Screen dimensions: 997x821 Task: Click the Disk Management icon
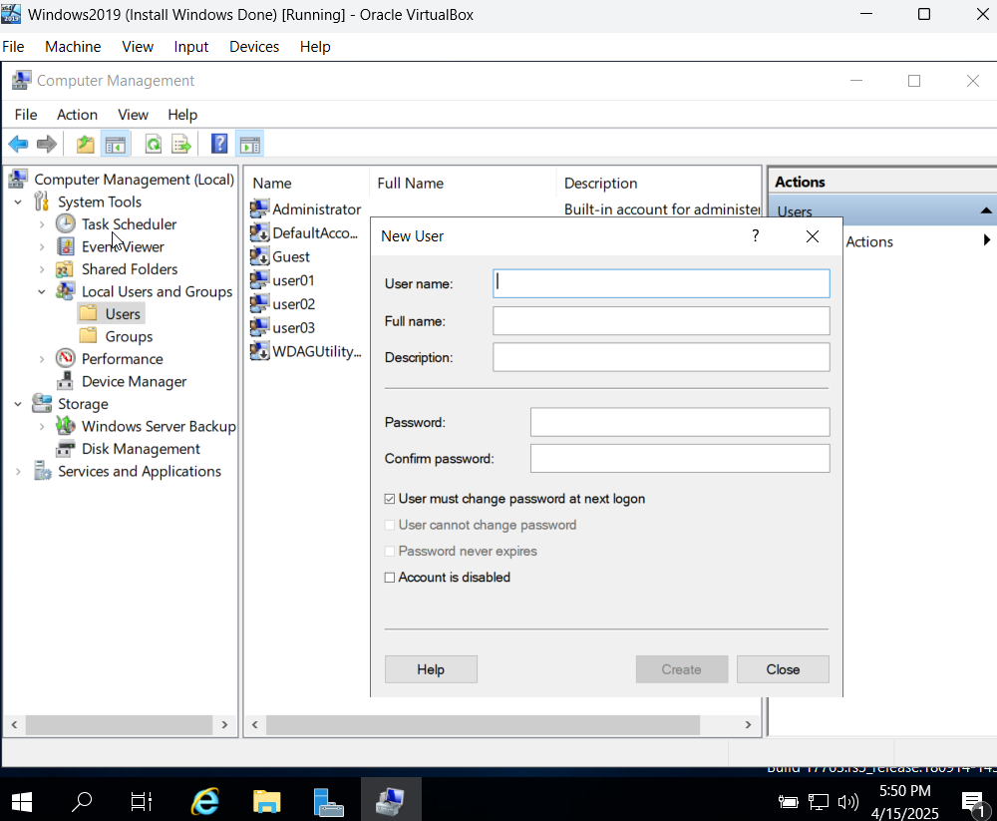point(65,448)
